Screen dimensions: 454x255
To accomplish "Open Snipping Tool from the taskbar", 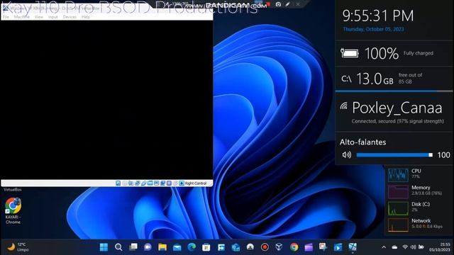I will (323, 247).
